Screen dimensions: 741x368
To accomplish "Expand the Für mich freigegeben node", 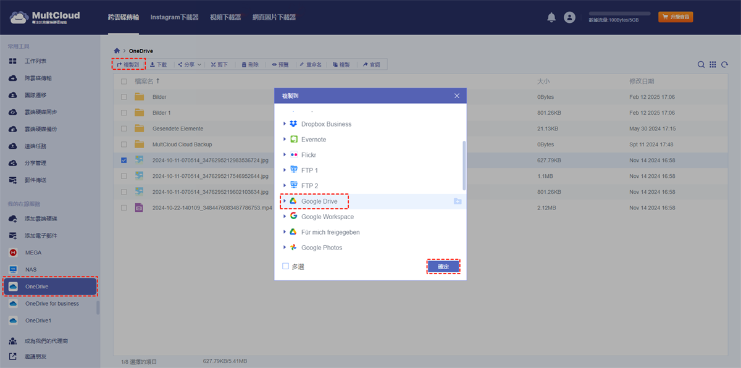I will click(285, 232).
